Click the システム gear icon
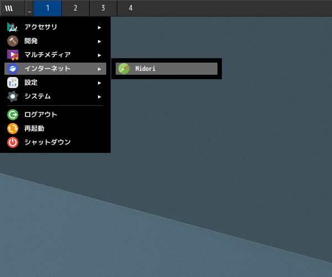Screen dimensions: 332x277 (13, 96)
